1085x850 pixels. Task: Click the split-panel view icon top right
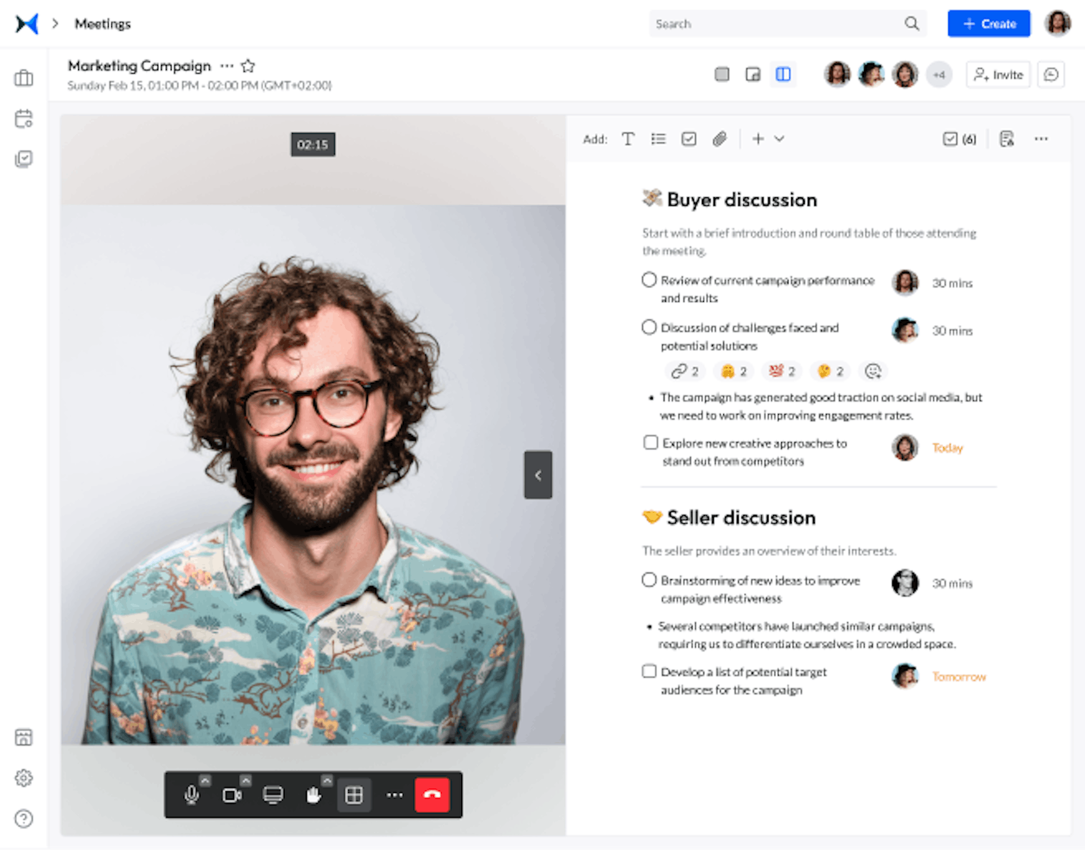[x=782, y=75]
